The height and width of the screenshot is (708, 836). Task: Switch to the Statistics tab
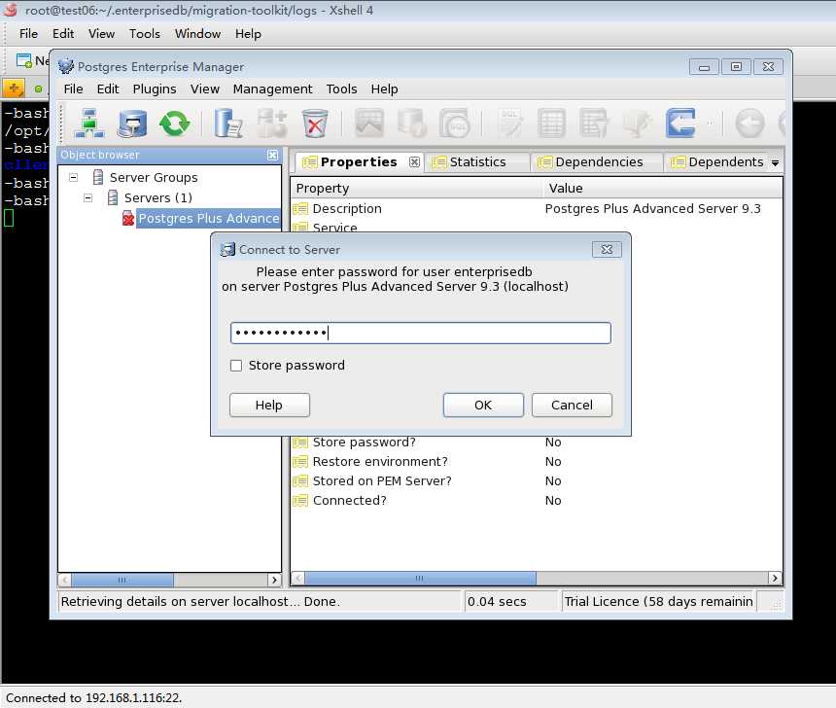point(477,162)
